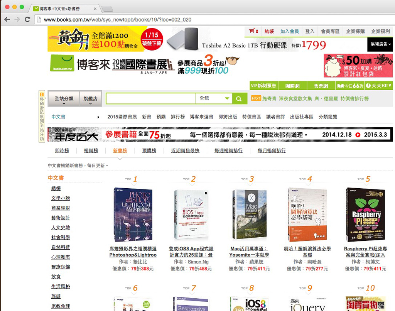The height and width of the screenshot is (311, 395).
Task: Click the author link 柯博文
Action: click(373, 262)
